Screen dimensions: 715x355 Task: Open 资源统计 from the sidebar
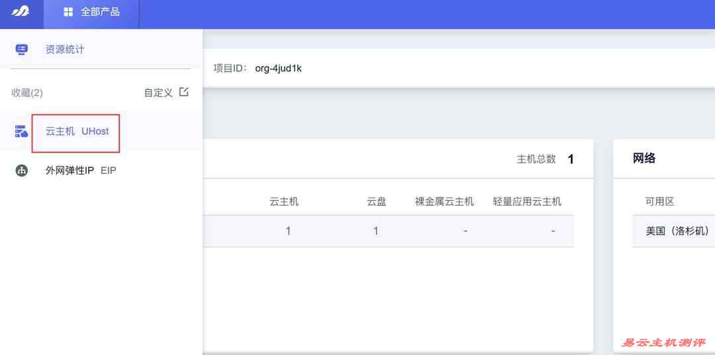coord(65,50)
